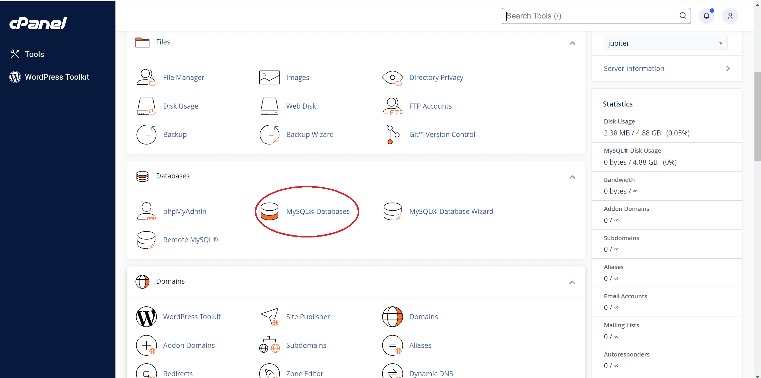Screen dimensions: 761x378
Task: Click the Email Accounts statistics label
Action: (x=625, y=296)
